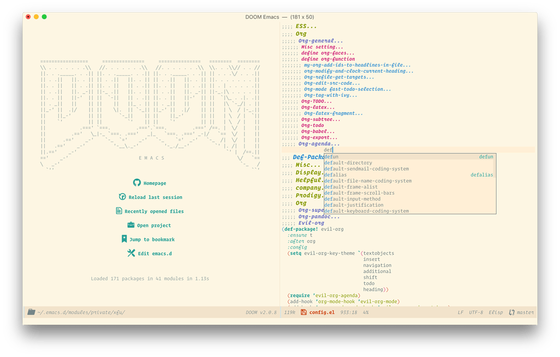560x357 pixels.
Task: Select default-directory from the completion popup
Action: coord(348,162)
